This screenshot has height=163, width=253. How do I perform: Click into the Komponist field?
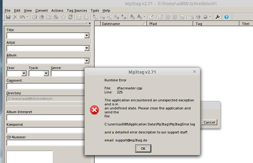46,130
